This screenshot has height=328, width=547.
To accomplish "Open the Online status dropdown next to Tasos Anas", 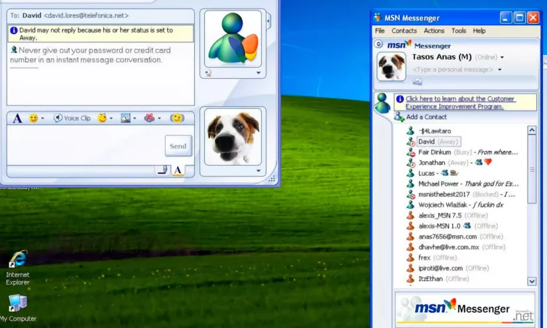I will pyautogui.click(x=502, y=57).
